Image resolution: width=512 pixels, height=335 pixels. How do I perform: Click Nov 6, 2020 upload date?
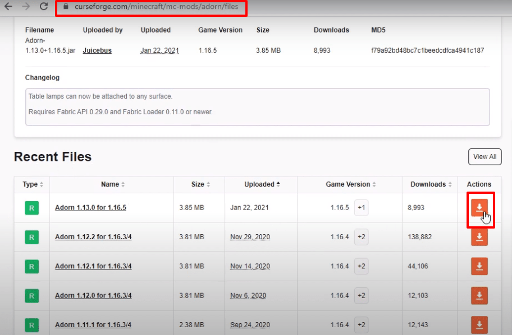pyautogui.click(x=248, y=296)
